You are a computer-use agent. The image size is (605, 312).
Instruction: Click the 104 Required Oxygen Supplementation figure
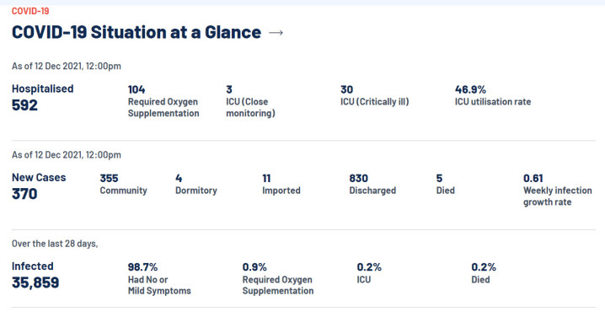pos(163,101)
